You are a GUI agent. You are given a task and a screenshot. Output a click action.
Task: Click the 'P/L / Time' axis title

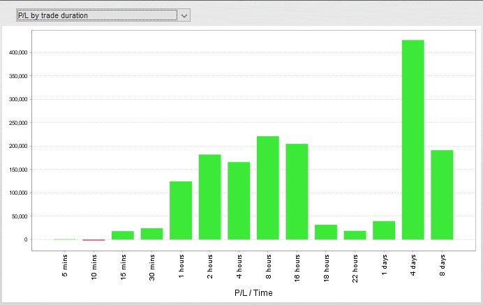tap(253, 292)
